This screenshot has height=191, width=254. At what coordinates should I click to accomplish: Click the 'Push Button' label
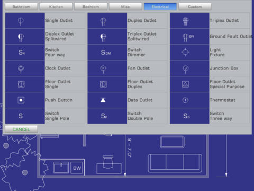coord(59,100)
